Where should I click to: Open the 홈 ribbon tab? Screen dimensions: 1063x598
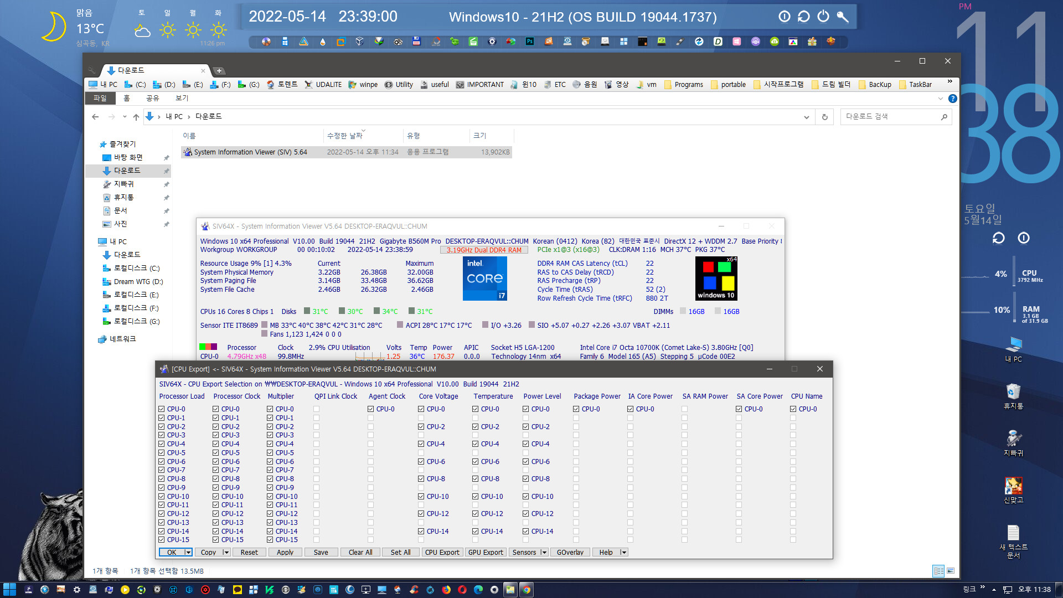127,98
